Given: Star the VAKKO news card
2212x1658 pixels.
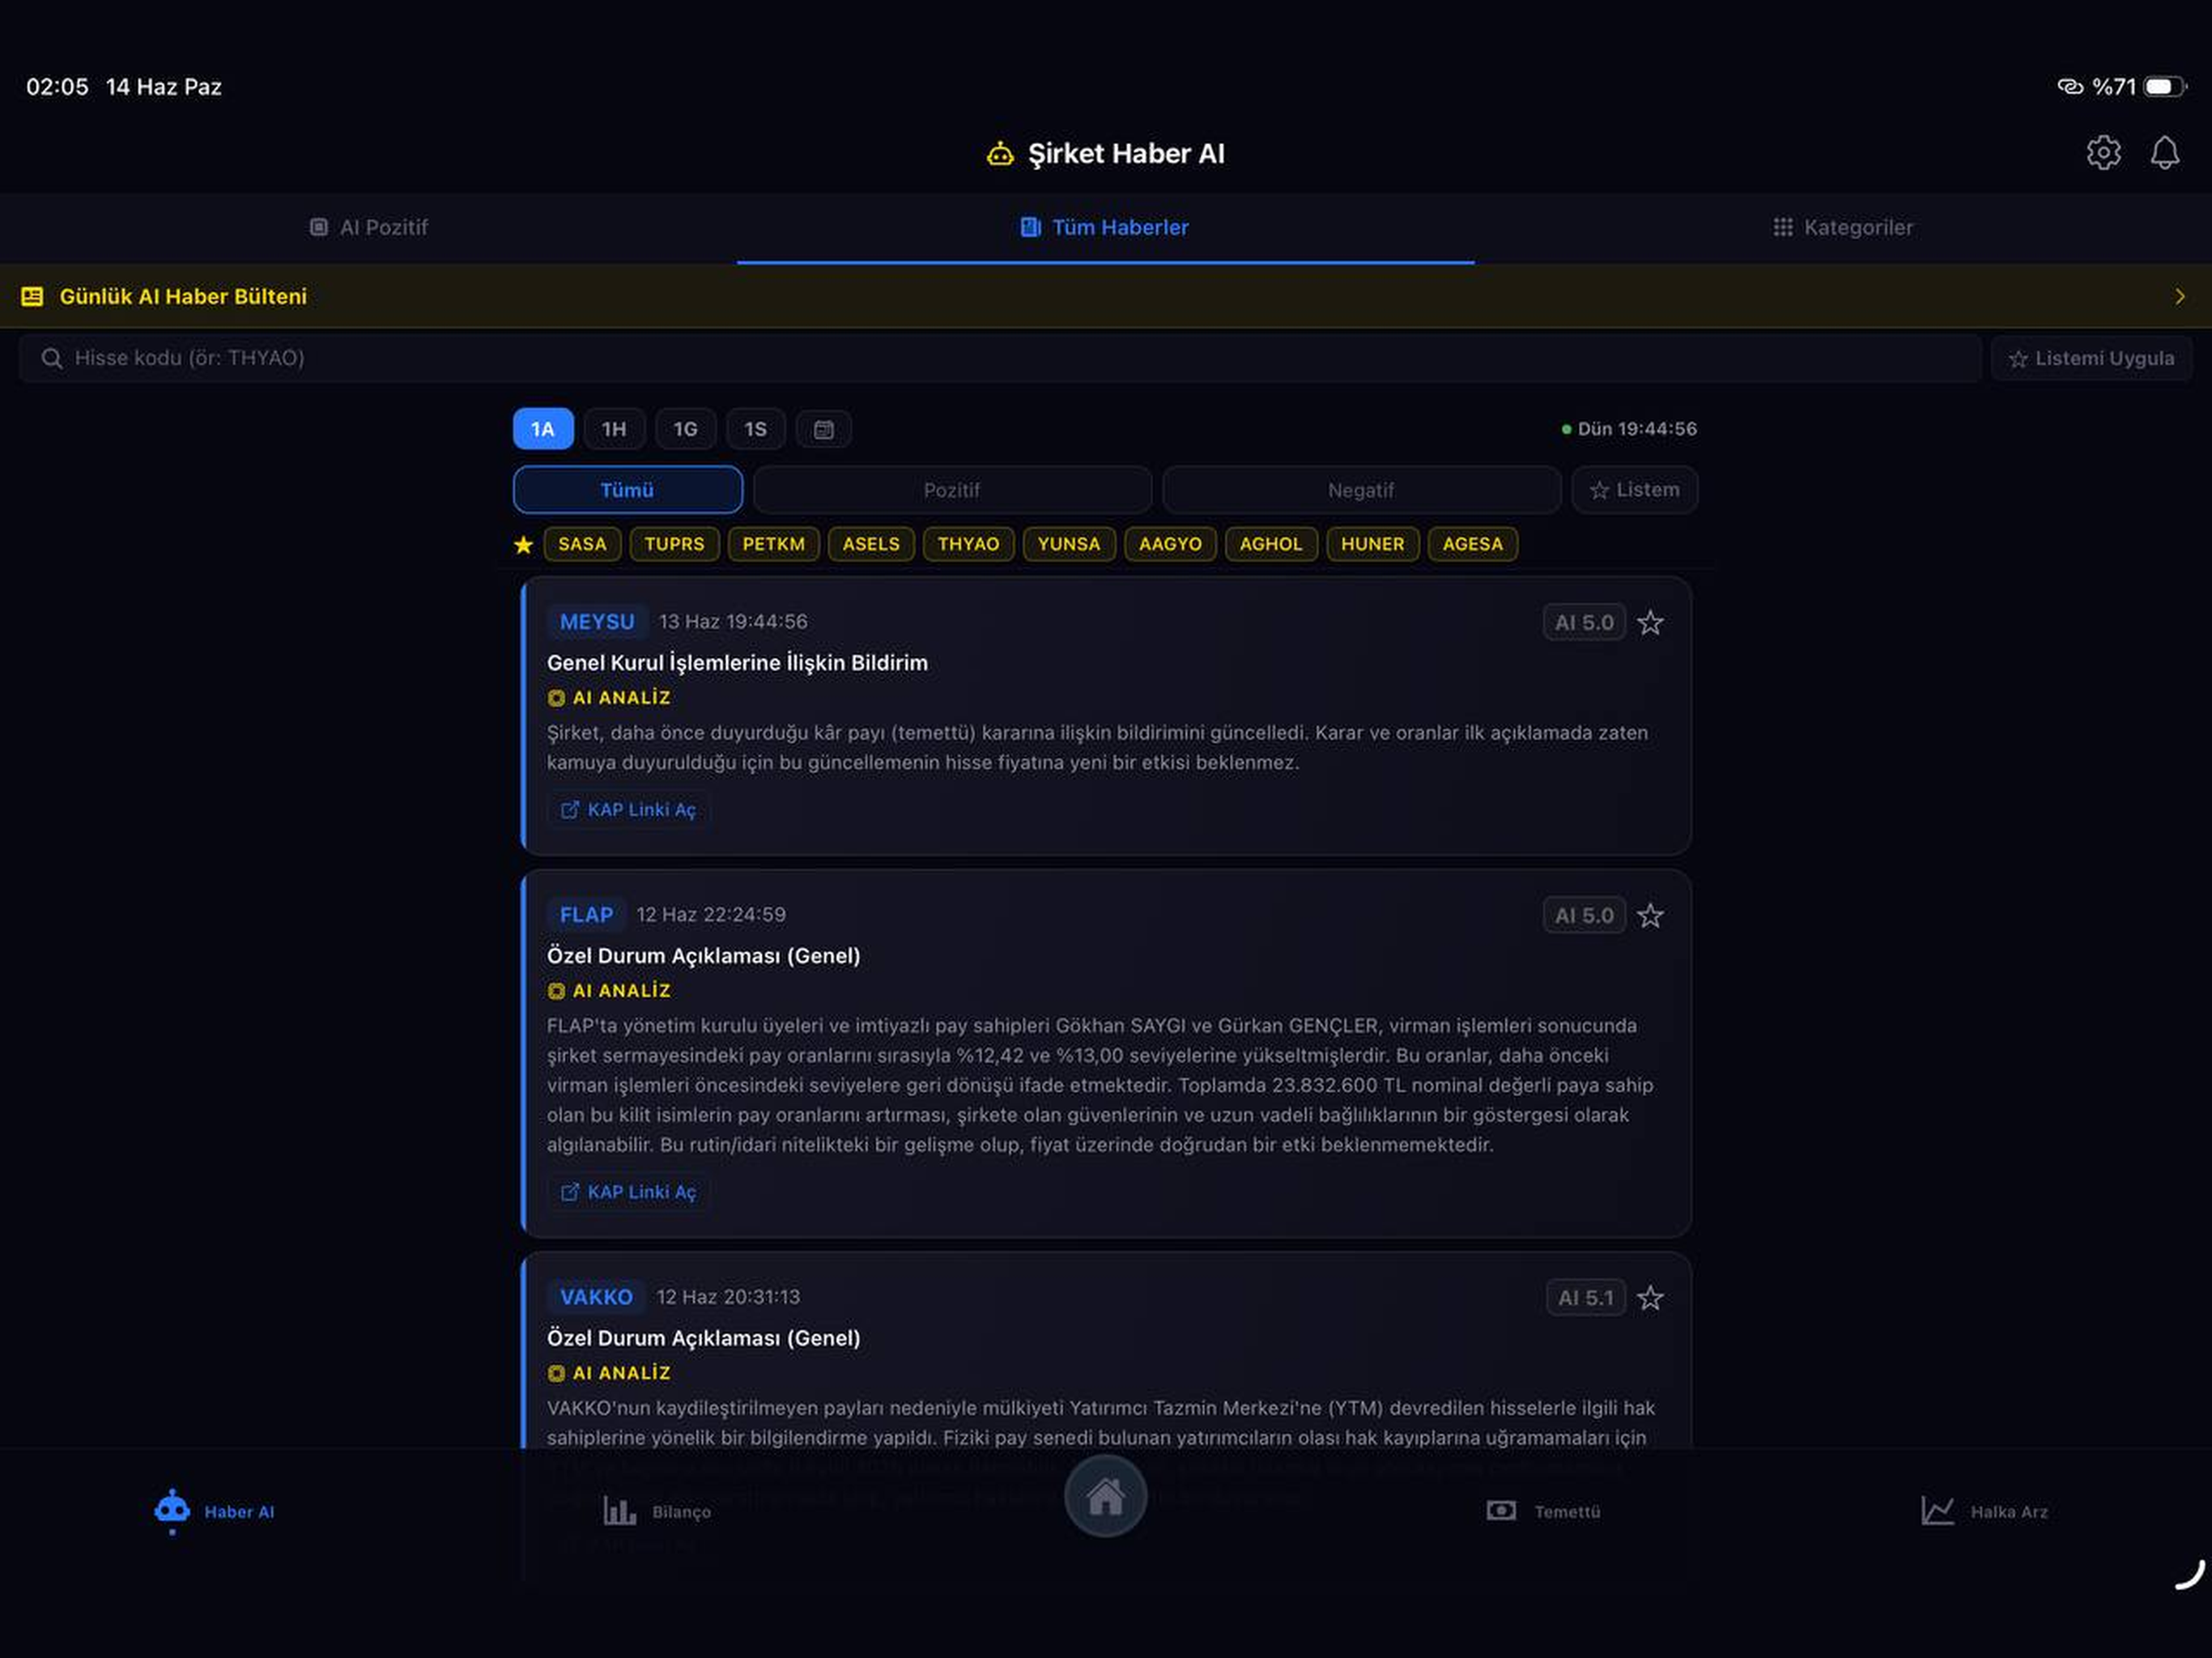Looking at the screenshot, I should (1650, 1298).
